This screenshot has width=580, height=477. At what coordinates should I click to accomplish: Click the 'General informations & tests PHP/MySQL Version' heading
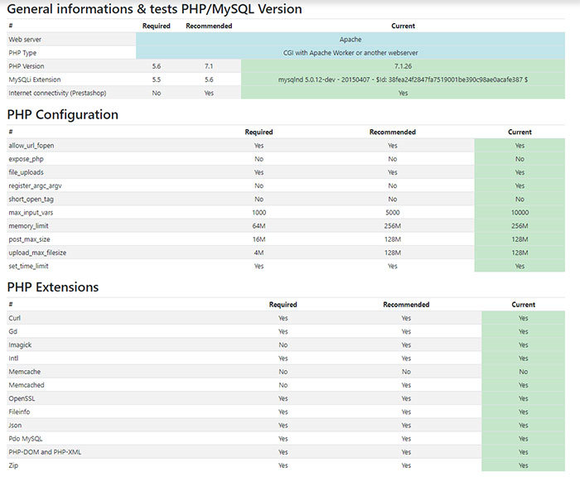(x=154, y=9)
